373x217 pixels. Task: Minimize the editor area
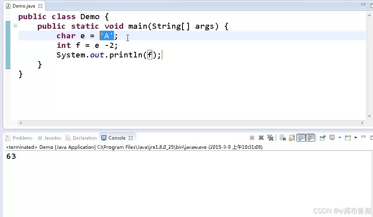coord(363,4)
